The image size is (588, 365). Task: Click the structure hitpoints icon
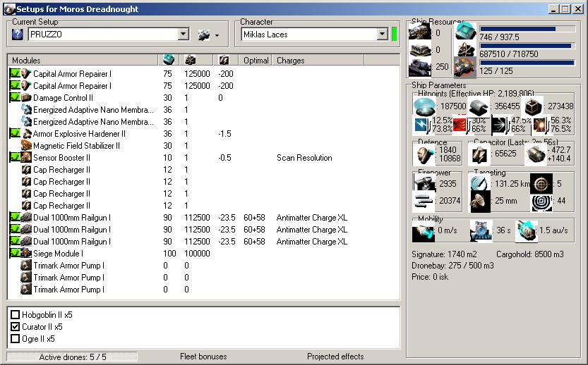(x=533, y=107)
